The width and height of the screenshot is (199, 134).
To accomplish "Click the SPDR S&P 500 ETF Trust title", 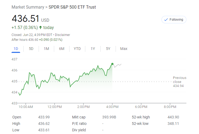I will point(72,7).
